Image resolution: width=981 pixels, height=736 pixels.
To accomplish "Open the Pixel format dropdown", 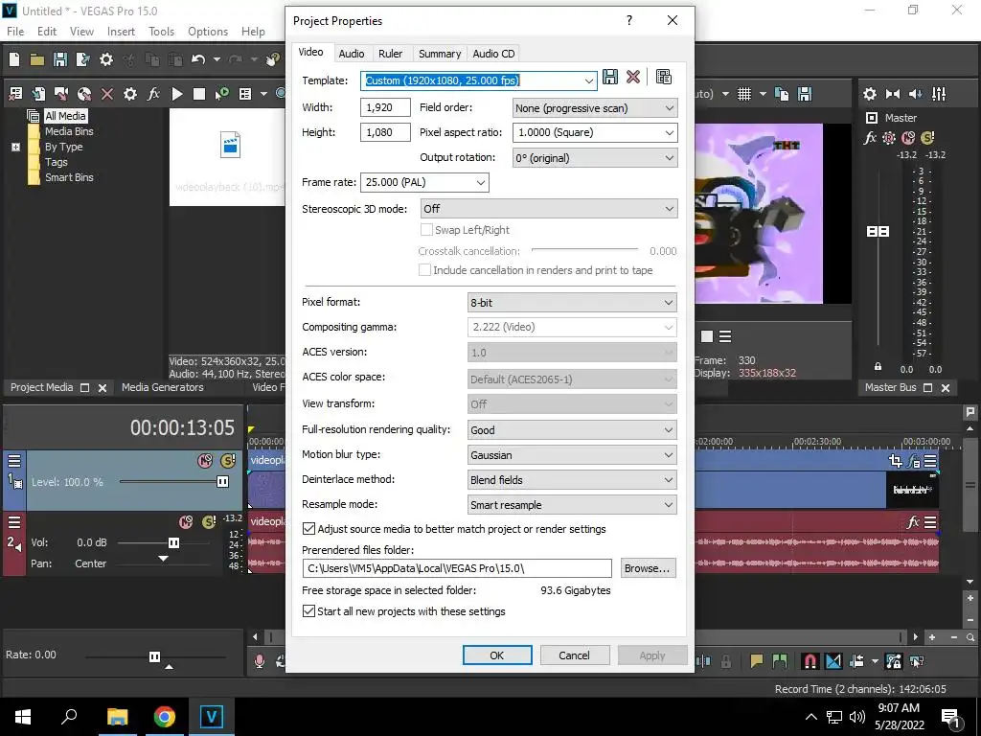I will click(668, 302).
